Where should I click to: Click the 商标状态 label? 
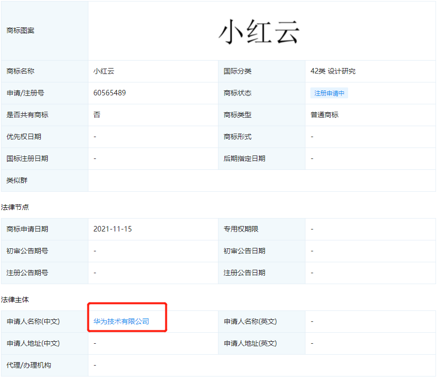click(237, 93)
